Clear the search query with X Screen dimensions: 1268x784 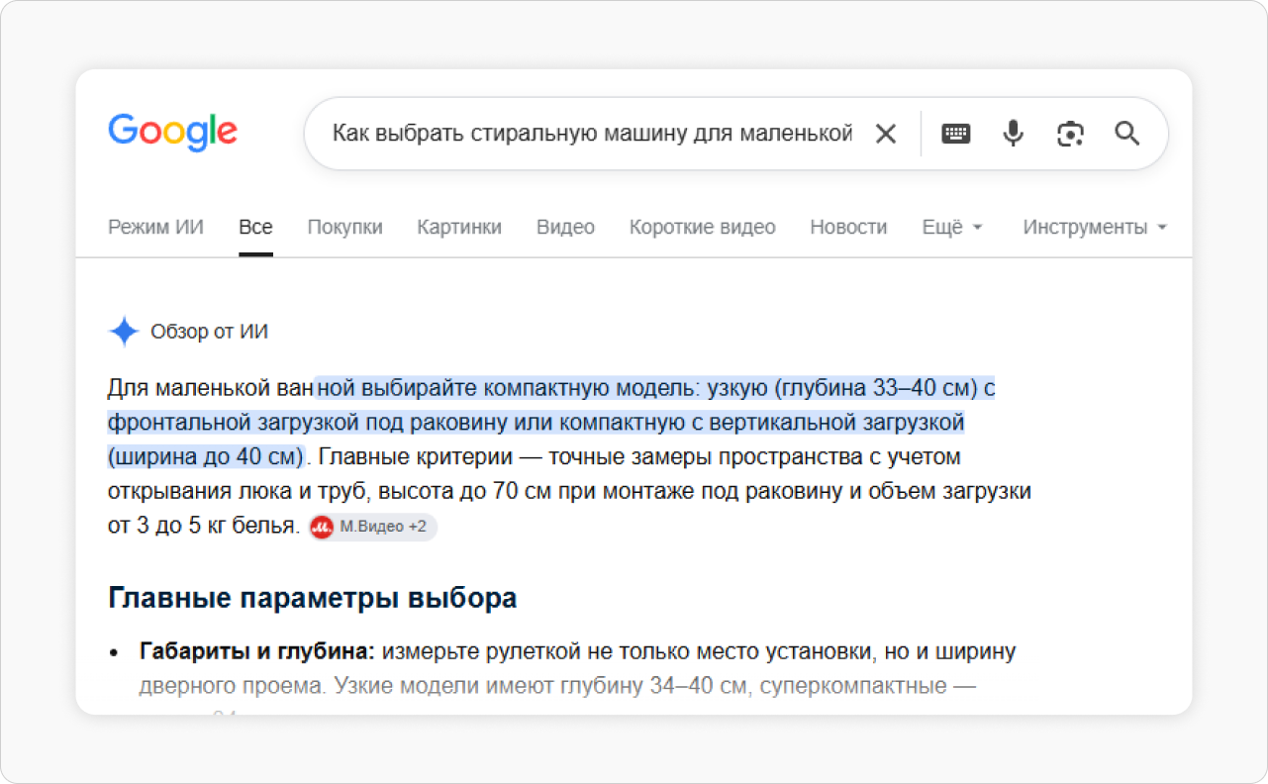[x=886, y=134]
